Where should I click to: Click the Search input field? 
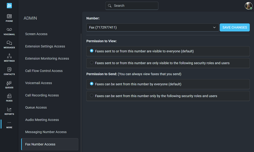pyautogui.click(x=132, y=6)
